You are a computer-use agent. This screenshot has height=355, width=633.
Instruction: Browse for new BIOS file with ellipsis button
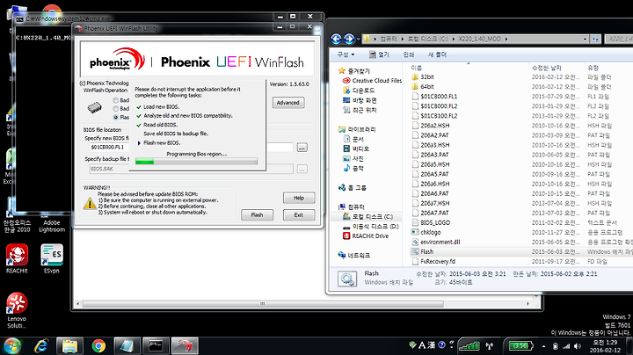click(x=302, y=148)
